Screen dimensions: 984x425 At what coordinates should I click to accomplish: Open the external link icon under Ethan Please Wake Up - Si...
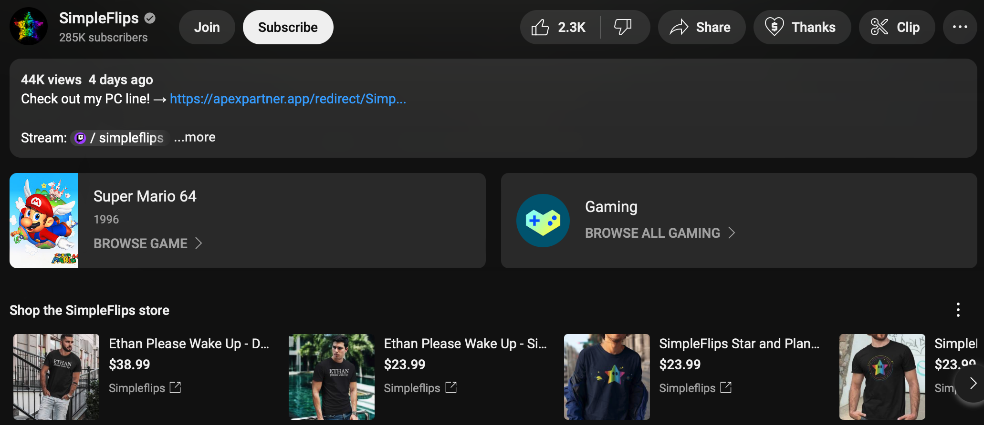[451, 387]
